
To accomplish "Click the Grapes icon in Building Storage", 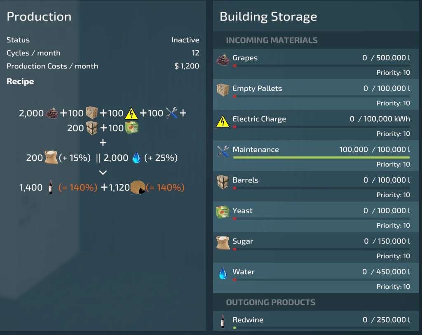I will 223,60.
